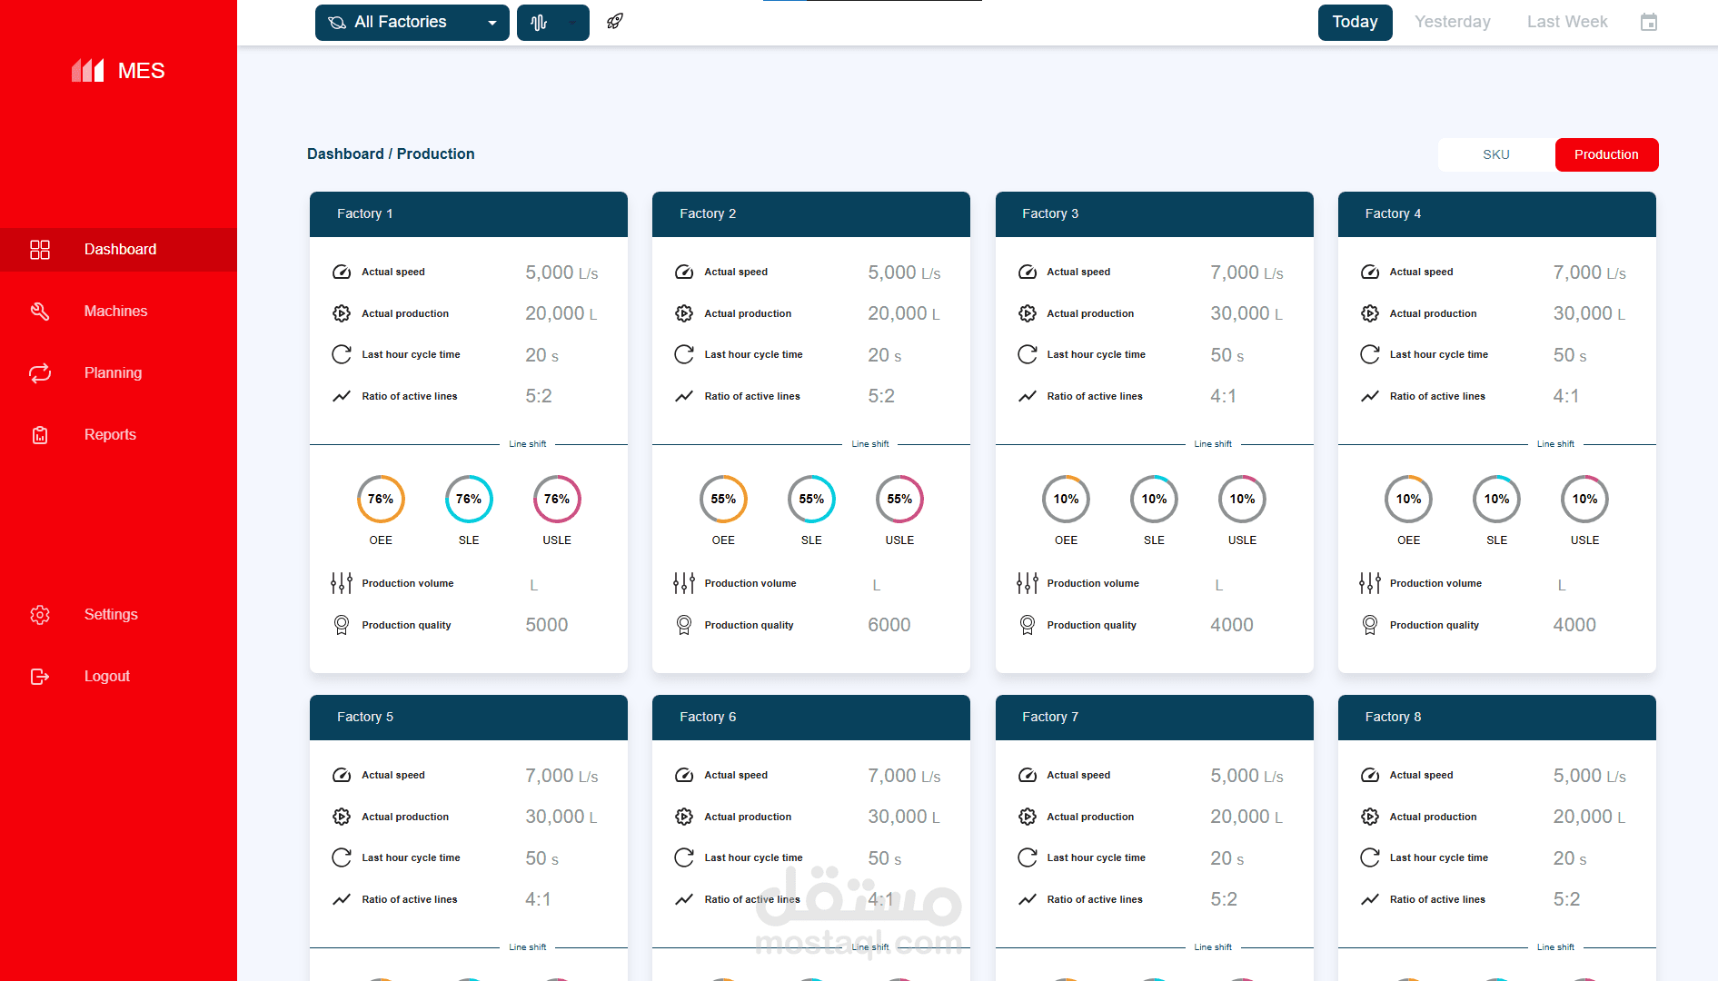Open the Dashboard sidebar icon

40,249
